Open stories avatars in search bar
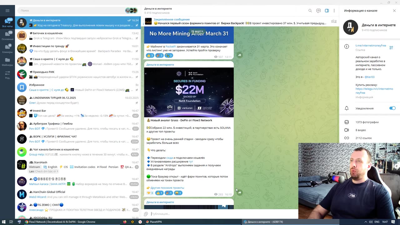Viewport: 400px width, 225px height. [x=131, y=11]
